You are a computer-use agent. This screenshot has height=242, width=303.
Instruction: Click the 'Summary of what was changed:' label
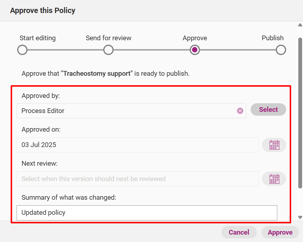(69, 197)
